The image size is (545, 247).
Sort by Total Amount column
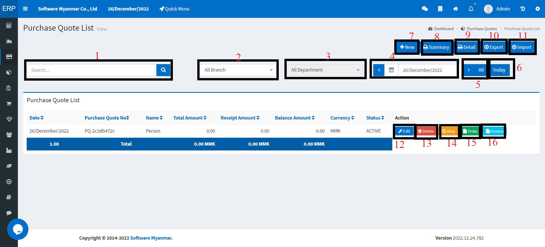pyautogui.click(x=190, y=118)
